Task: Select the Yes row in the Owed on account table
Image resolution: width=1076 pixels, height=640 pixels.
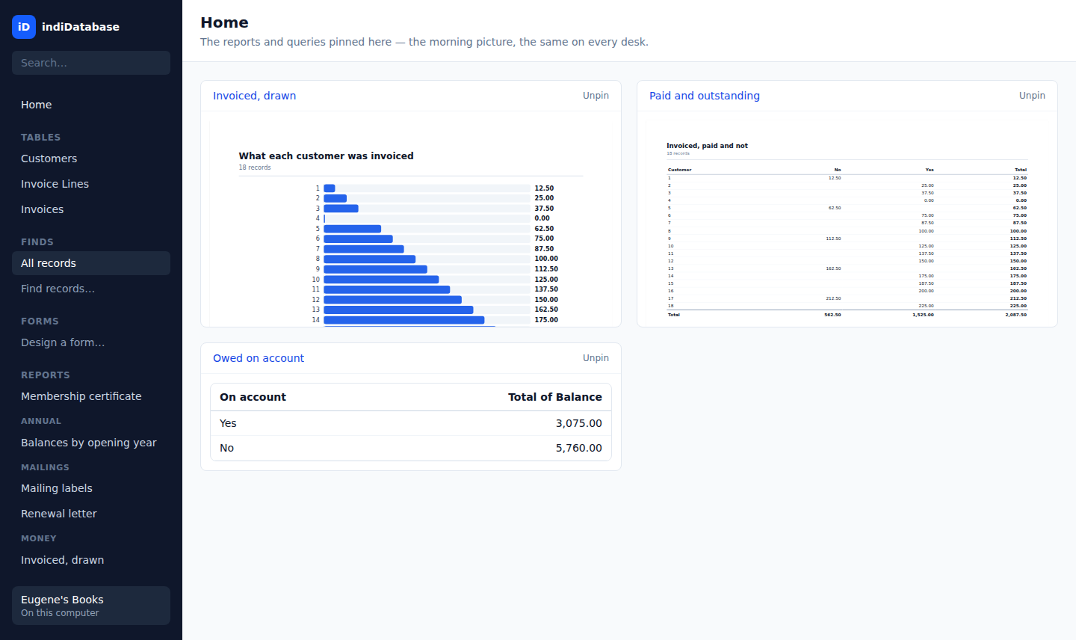Action: (x=411, y=423)
